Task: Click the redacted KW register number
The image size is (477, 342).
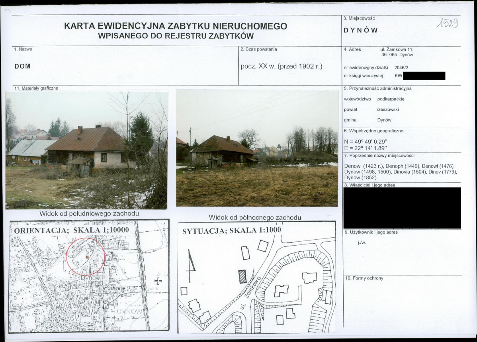Action: [x=424, y=76]
